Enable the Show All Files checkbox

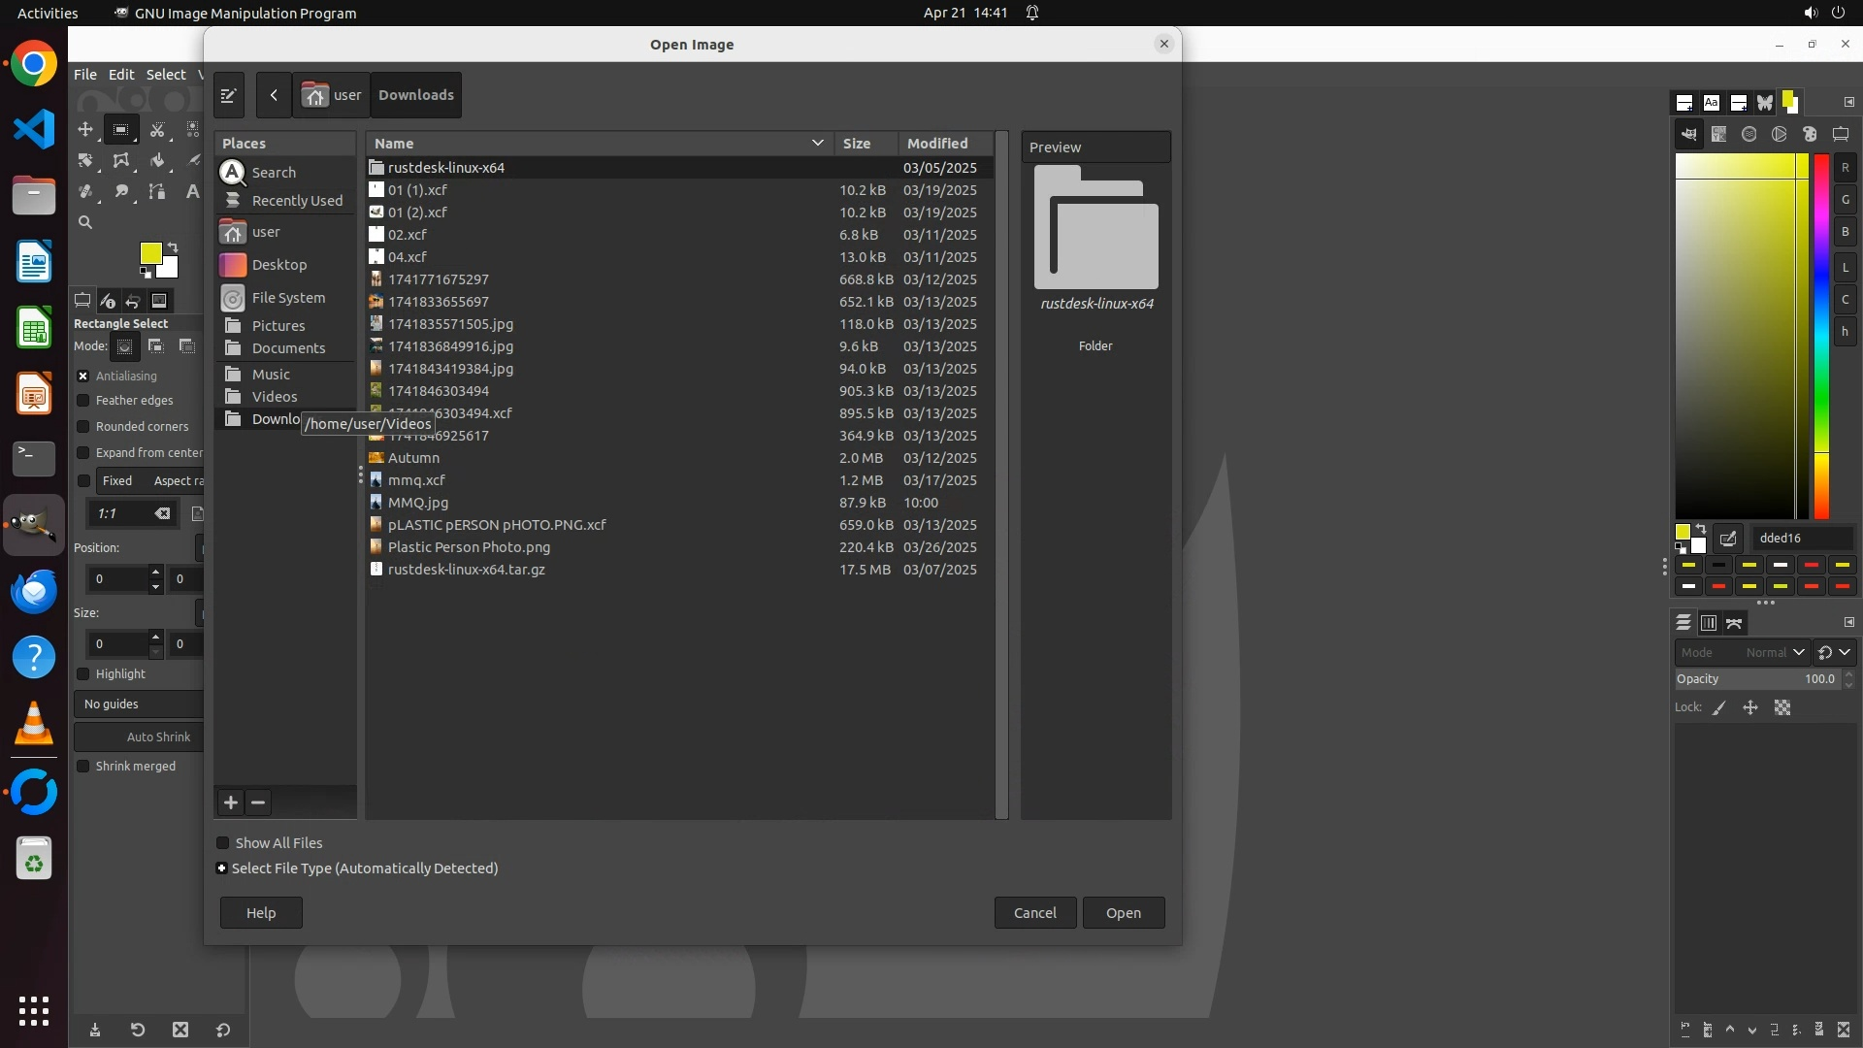coord(223,843)
